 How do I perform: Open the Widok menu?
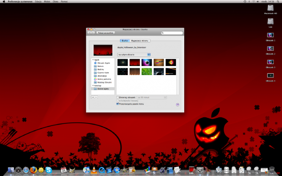coord(47,1)
